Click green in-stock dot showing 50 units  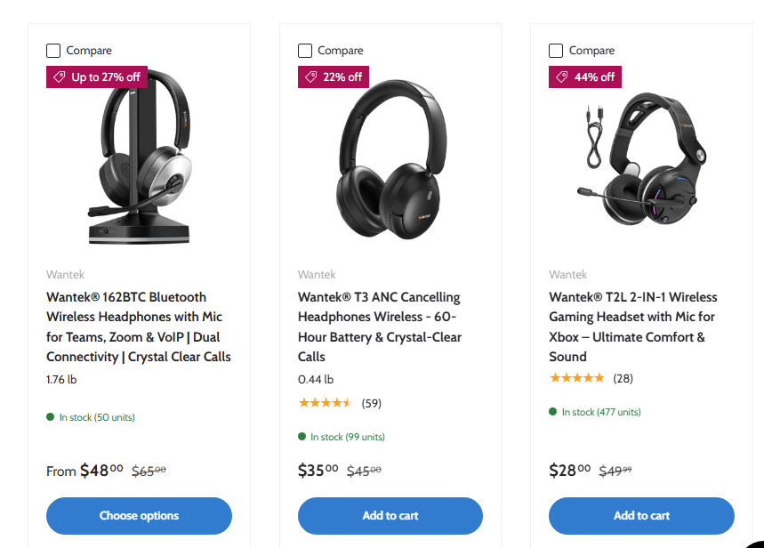coord(51,416)
